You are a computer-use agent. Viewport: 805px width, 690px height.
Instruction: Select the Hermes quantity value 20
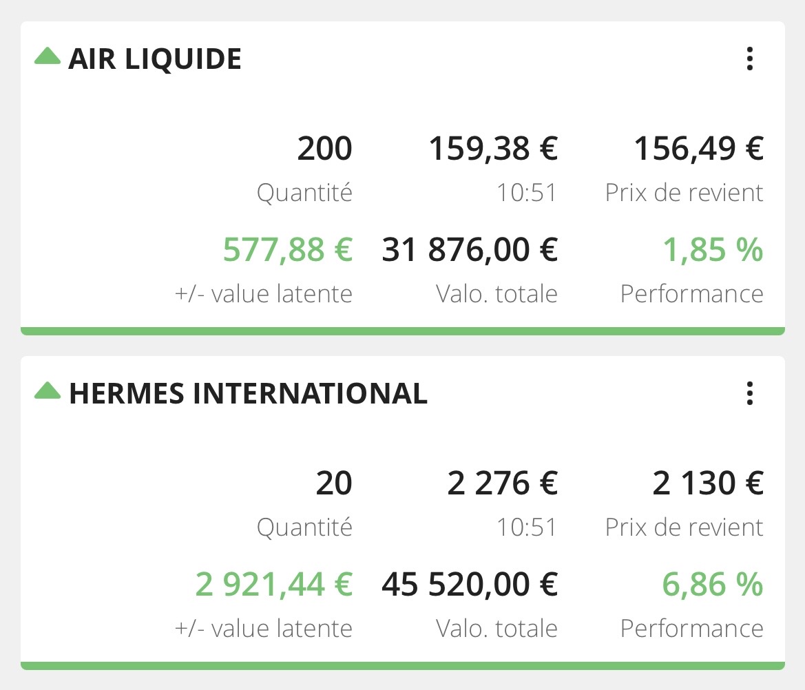click(334, 483)
